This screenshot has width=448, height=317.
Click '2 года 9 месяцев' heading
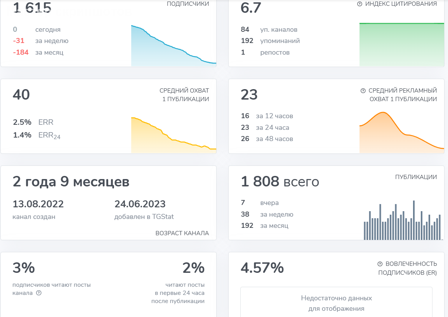tap(71, 181)
